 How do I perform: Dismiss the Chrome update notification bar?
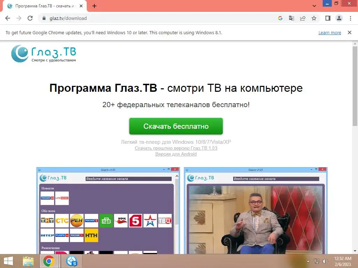tap(350, 32)
